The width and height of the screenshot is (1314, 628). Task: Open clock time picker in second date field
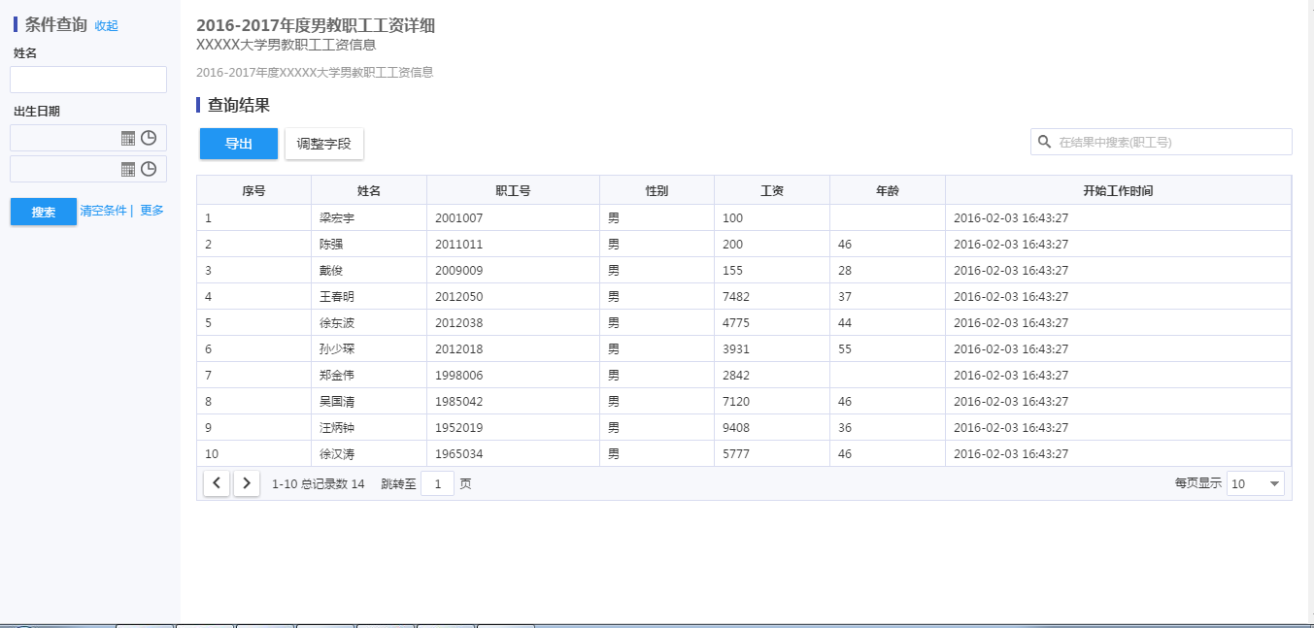tap(149, 170)
